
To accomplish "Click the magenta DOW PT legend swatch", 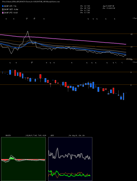I will pos(3,13).
